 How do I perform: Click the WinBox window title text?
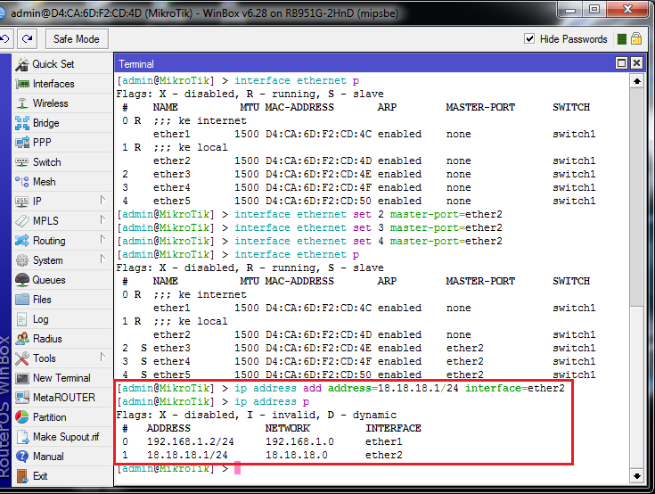pos(205,13)
